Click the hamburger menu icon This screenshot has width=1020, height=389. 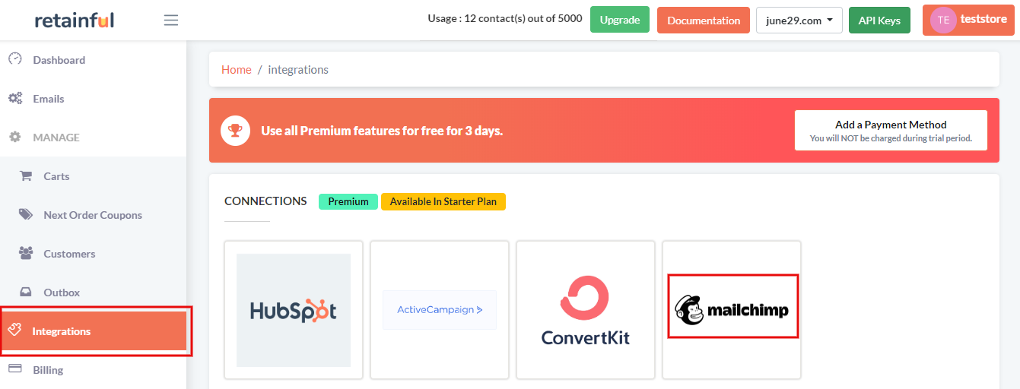171,21
